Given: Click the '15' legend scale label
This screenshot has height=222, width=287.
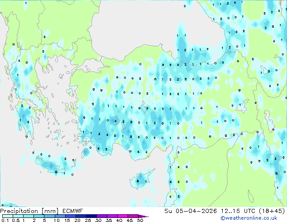Looking at the screenshot, I should [67, 220].
